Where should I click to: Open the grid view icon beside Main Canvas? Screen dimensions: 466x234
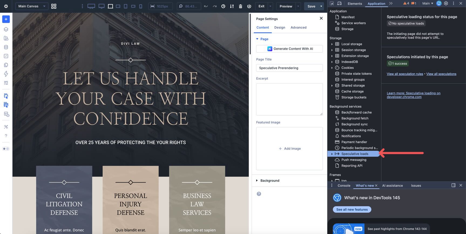coord(54,6)
